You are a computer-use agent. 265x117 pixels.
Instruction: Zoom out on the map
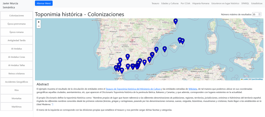(39, 26)
